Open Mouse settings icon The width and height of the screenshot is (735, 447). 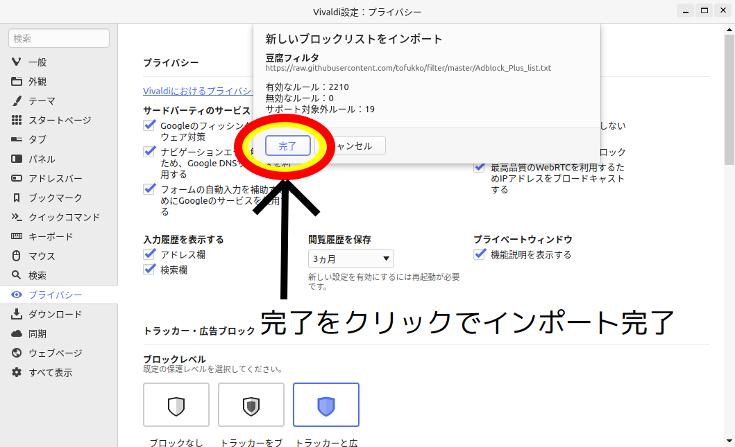(17, 256)
